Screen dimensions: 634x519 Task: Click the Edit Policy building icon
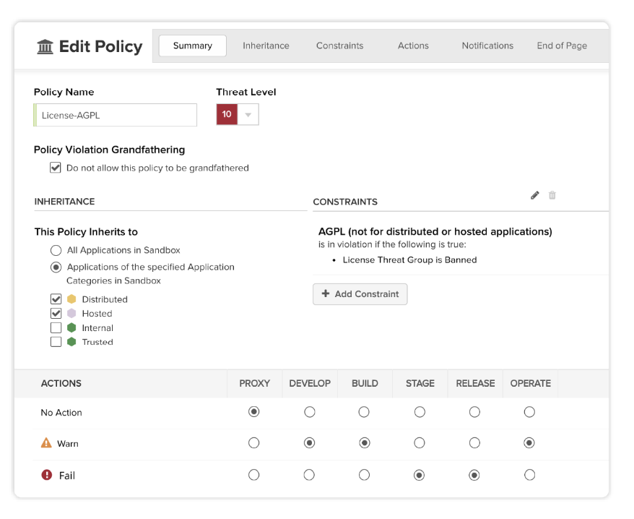[45, 47]
